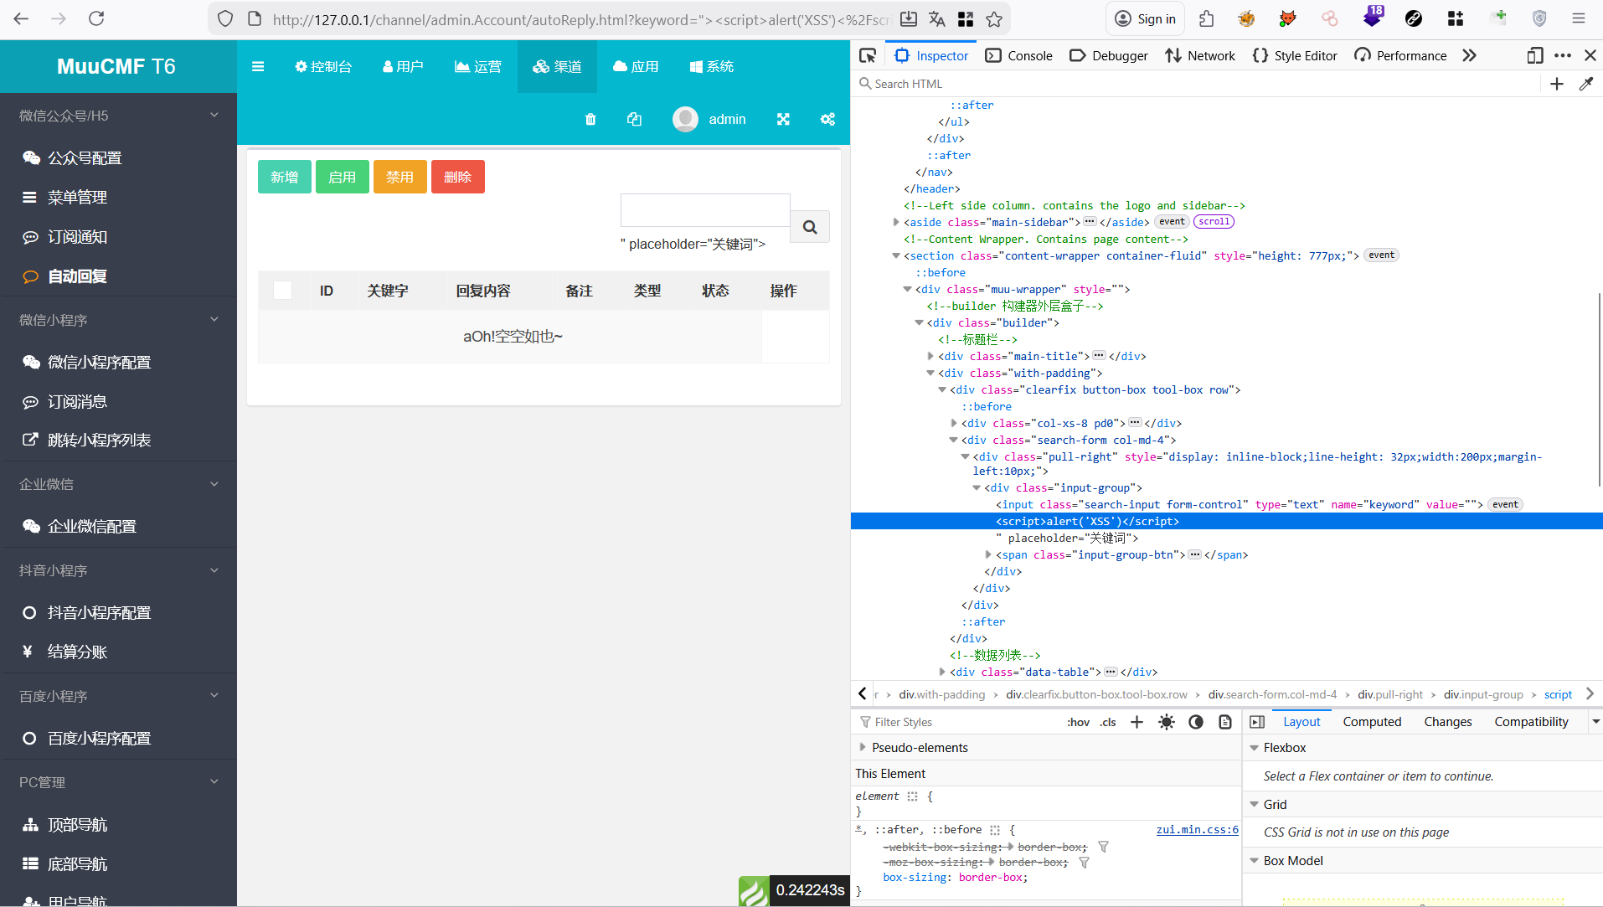Image resolution: width=1603 pixels, height=907 pixels.
Task: Click the eyedropper icon in the Inspector
Action: (x=1585, y=84)
